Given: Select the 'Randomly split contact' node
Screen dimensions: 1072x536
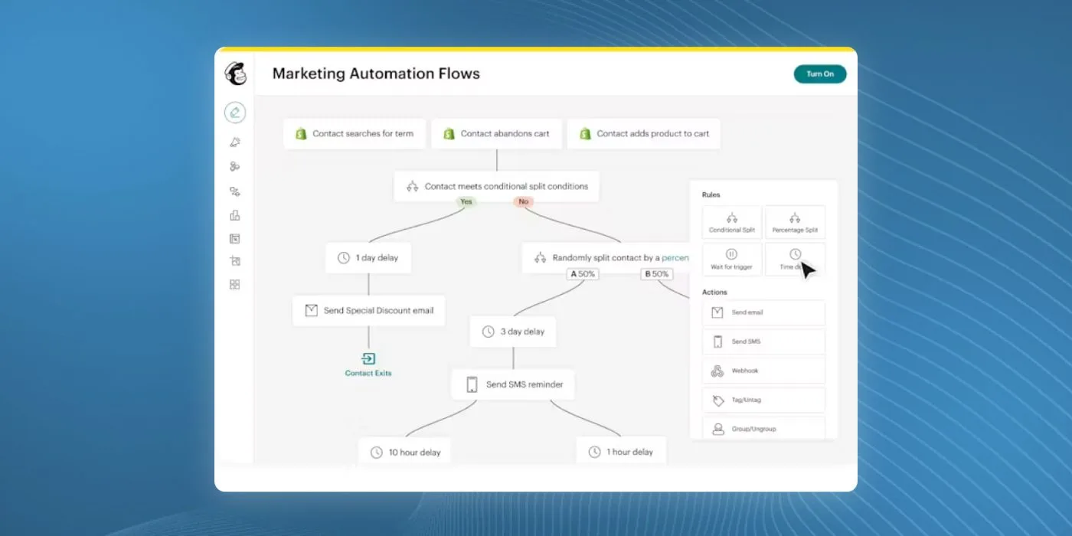Looking at the screenshot, I should click(605, 258).
